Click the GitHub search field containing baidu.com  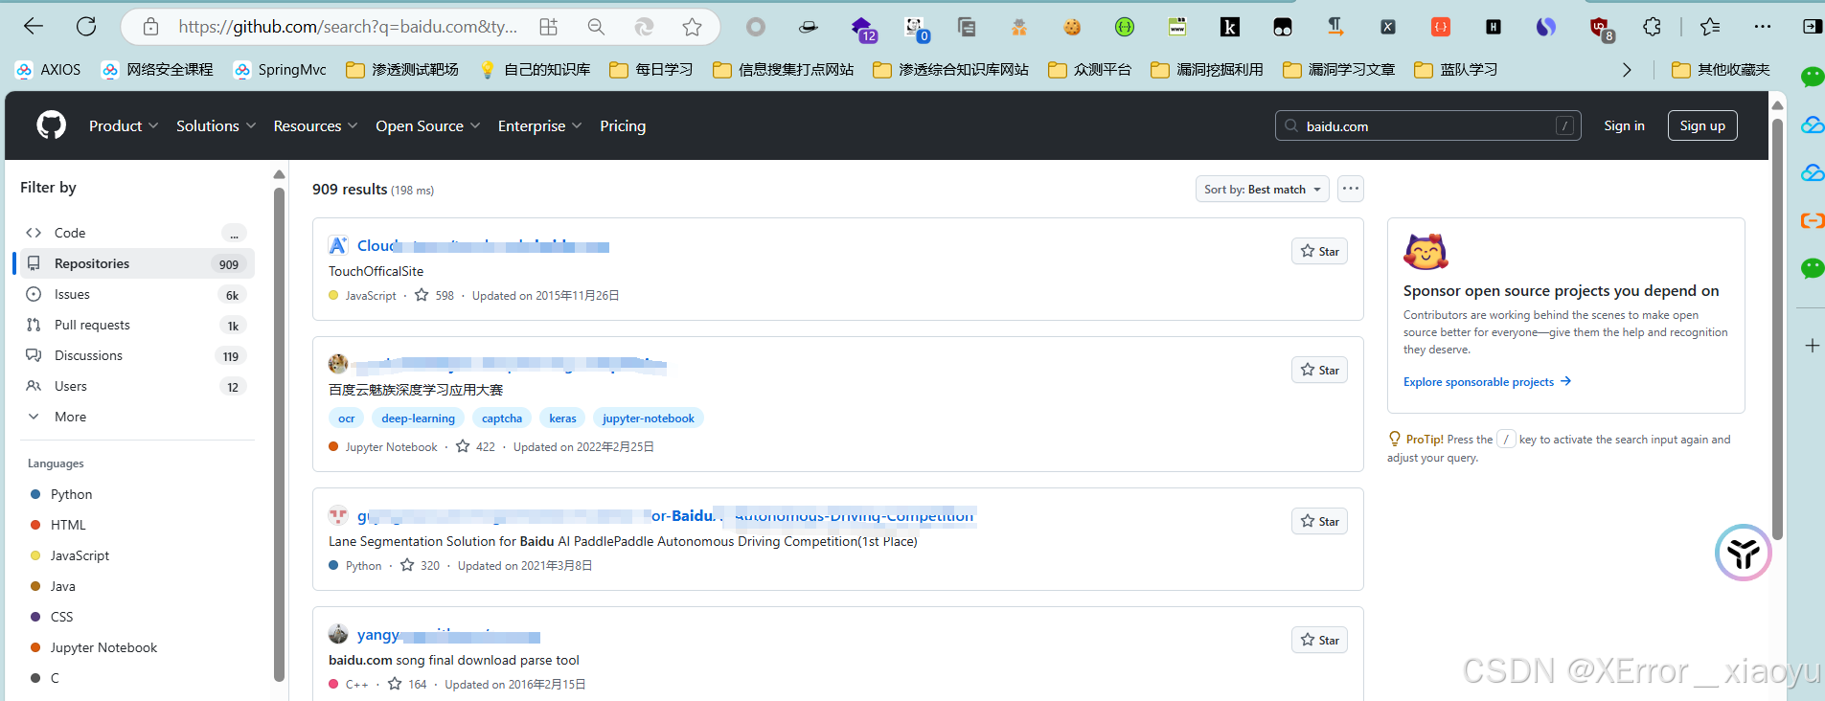pyautogui.click(x=1428, y=125)
